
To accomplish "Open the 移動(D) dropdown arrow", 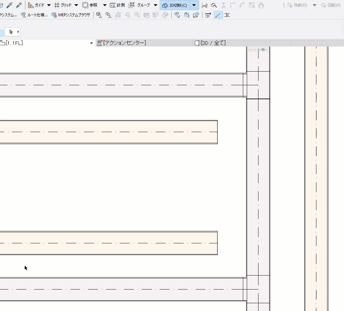I will coord(314,5).
